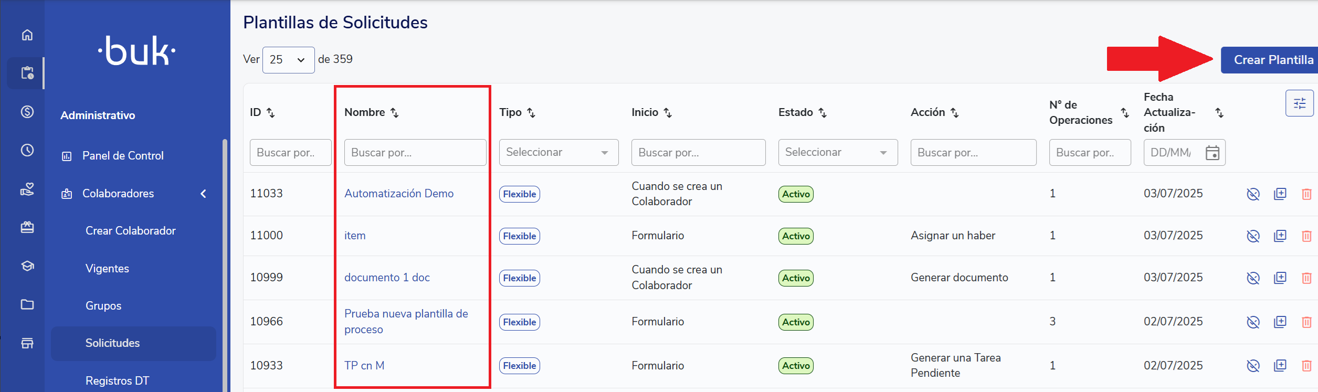Sort table by Inicio column
The width and height of the screenshot is (1318, 392).
coord(668,113)
